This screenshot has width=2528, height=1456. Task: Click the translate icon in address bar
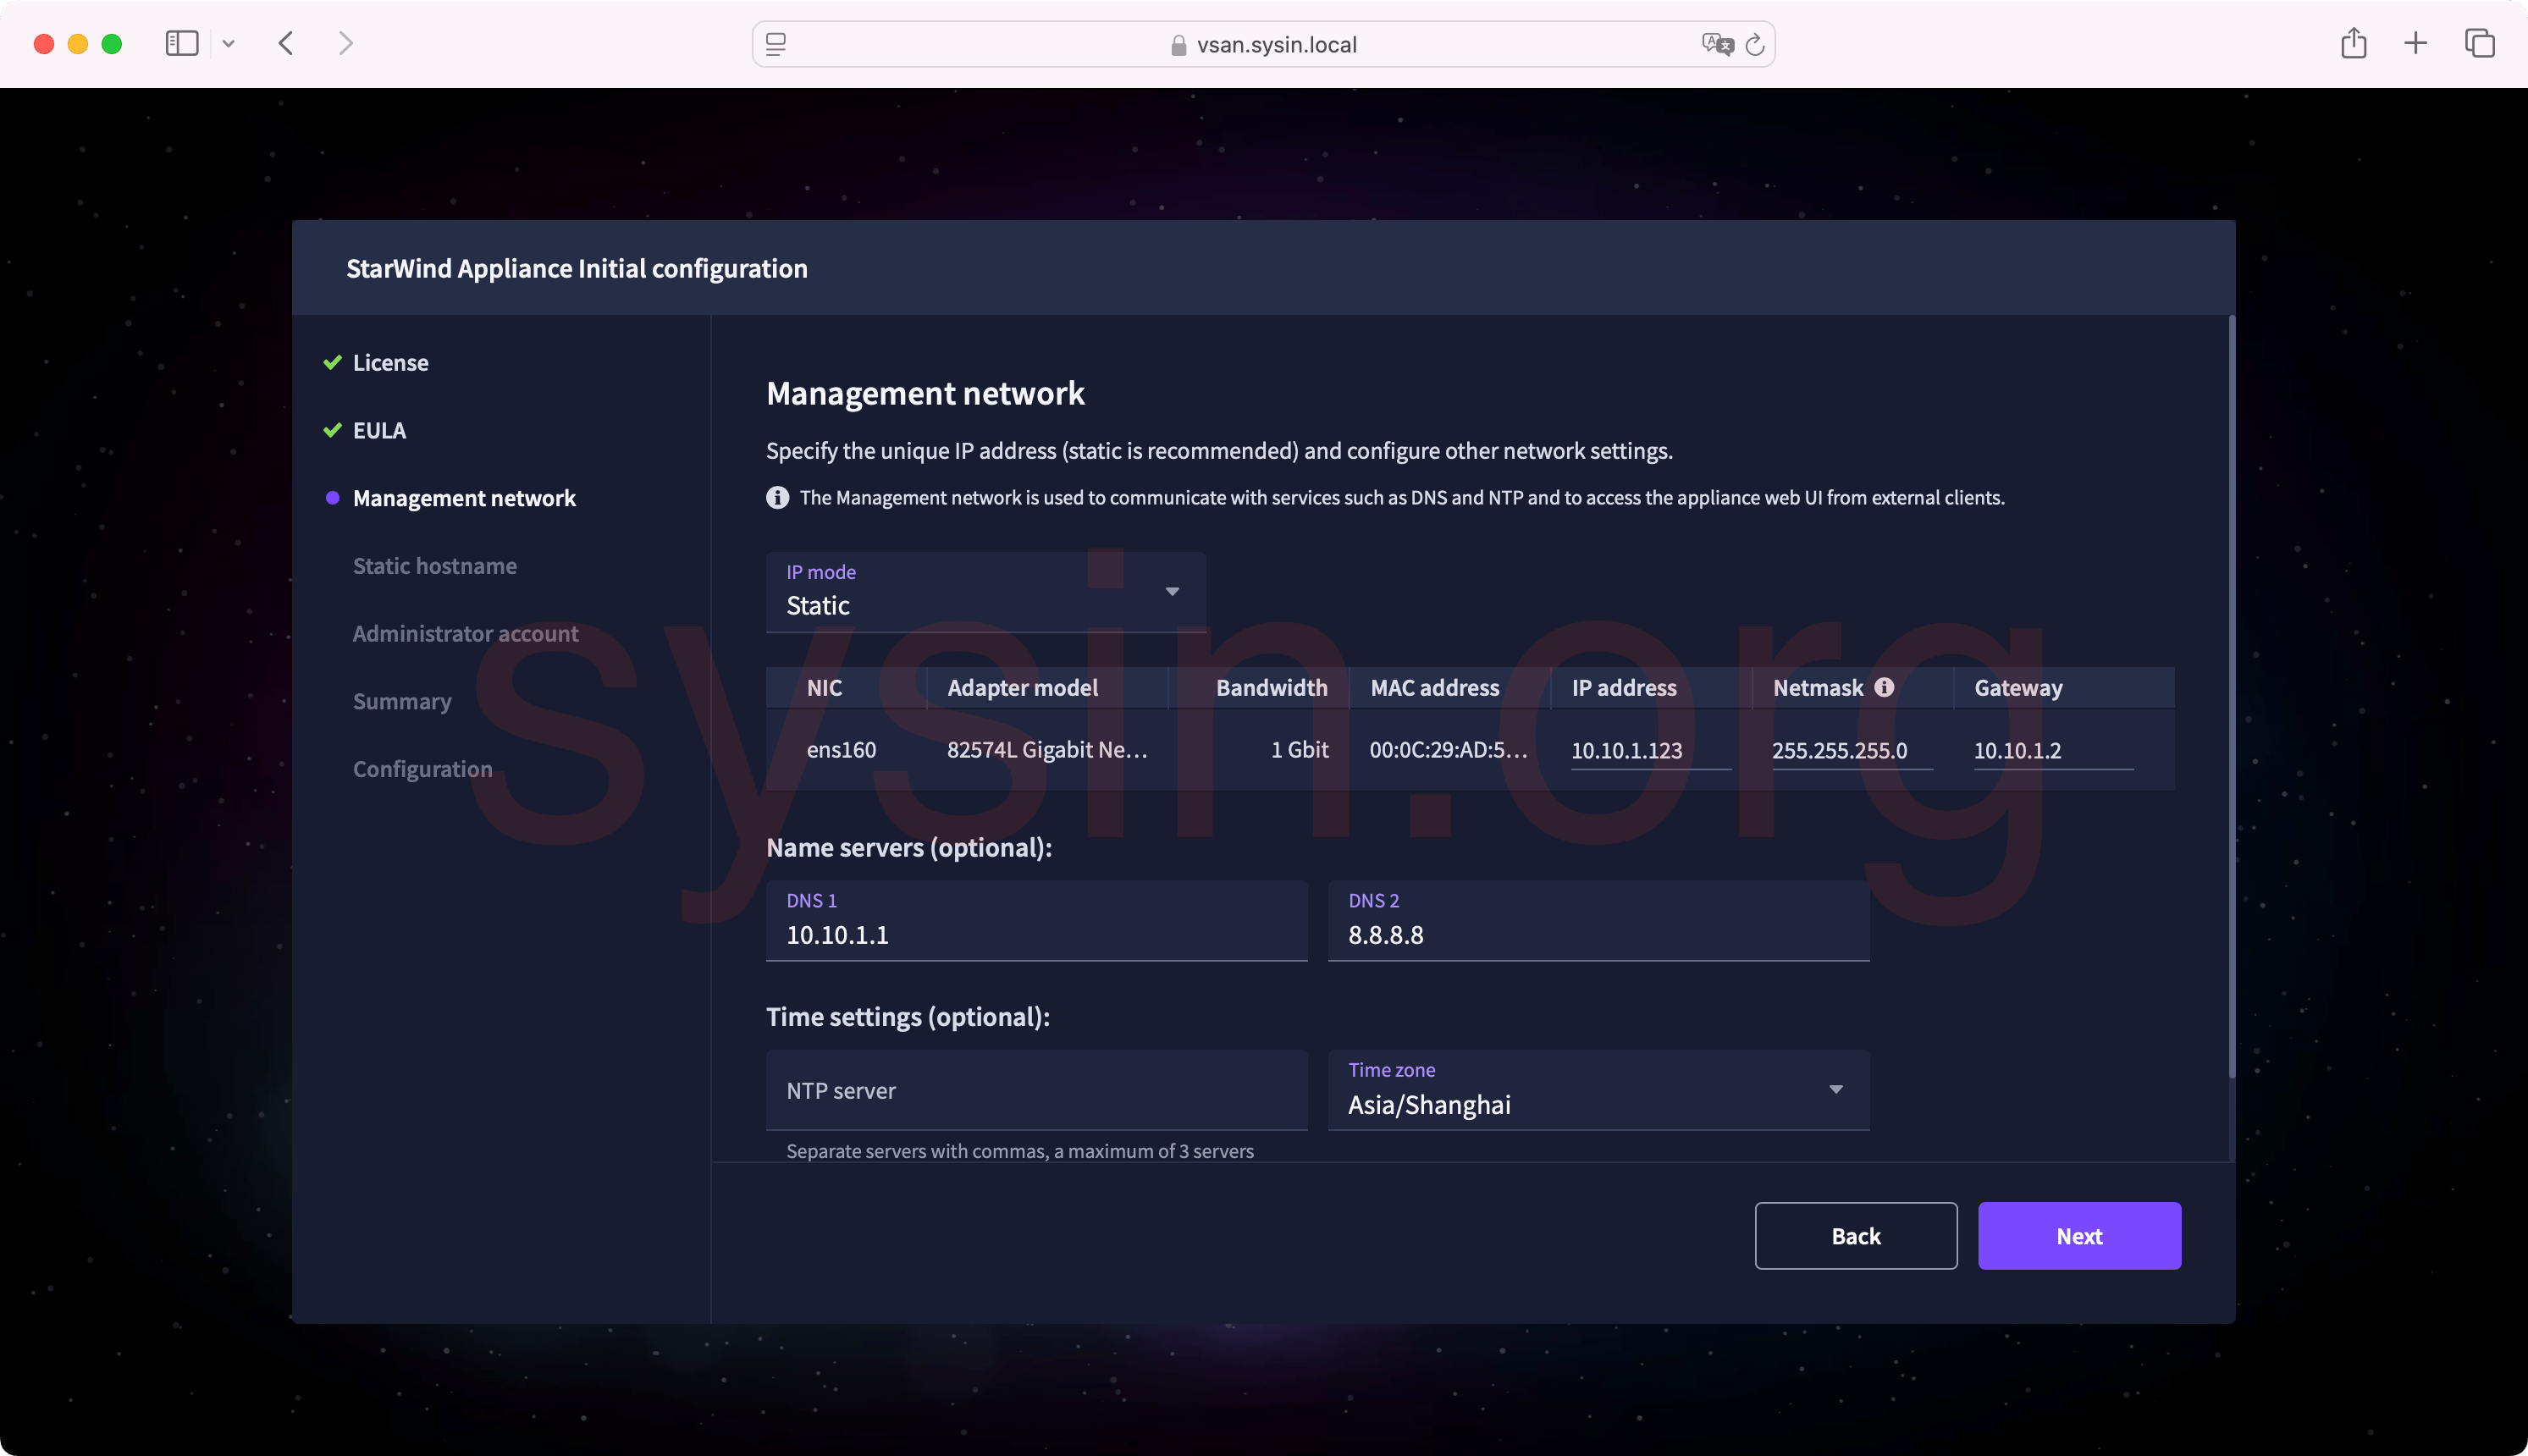[1716, 44]
